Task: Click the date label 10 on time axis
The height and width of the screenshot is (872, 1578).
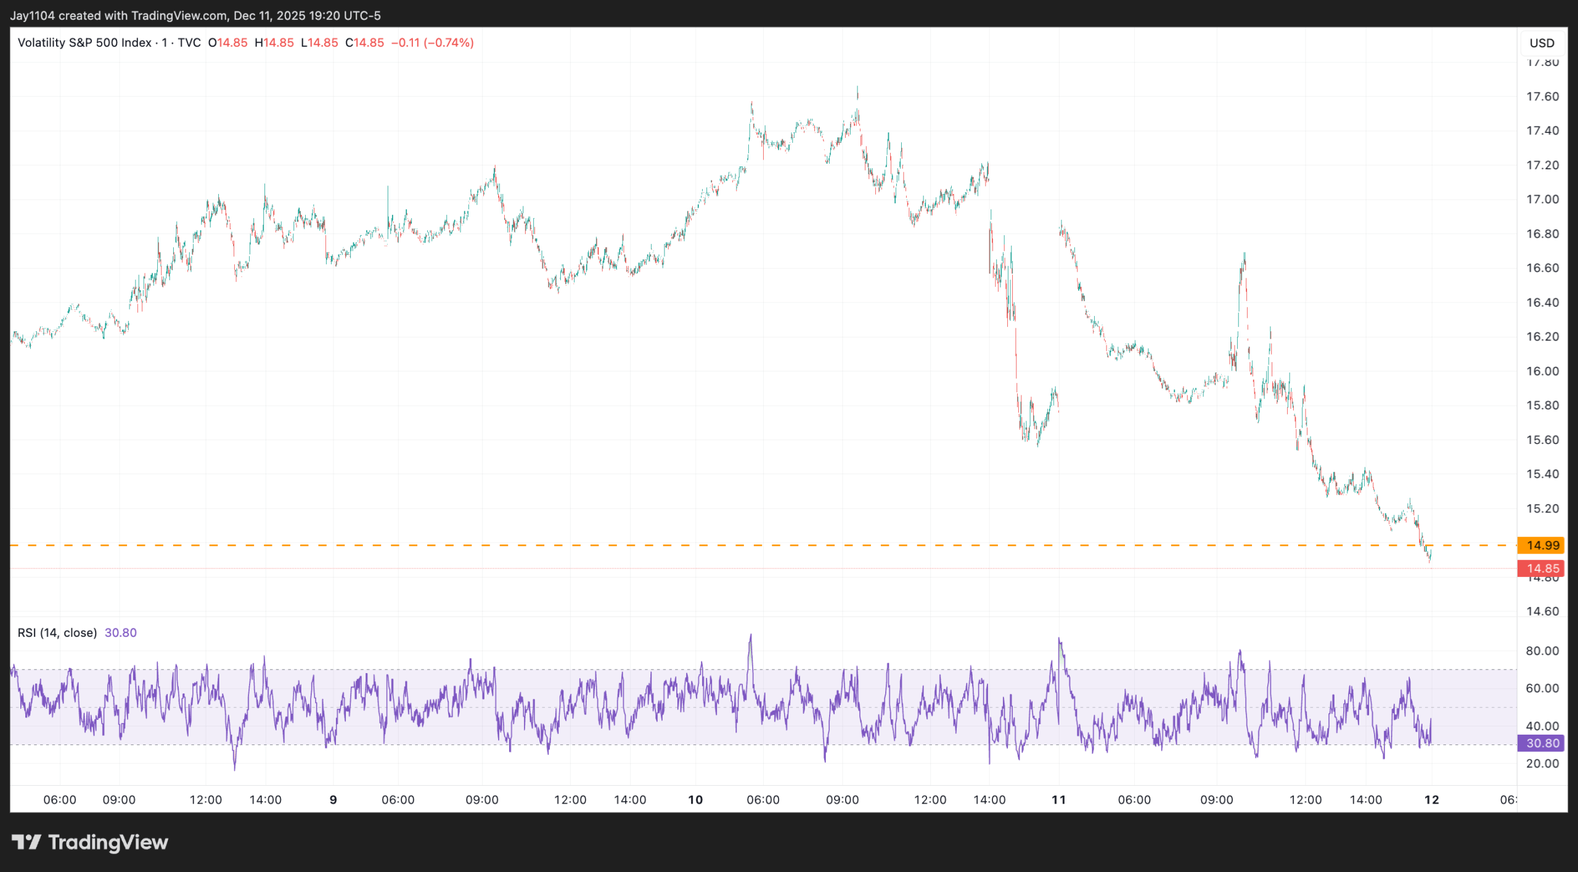Action: pyautogui.click(x=695, y=799)
